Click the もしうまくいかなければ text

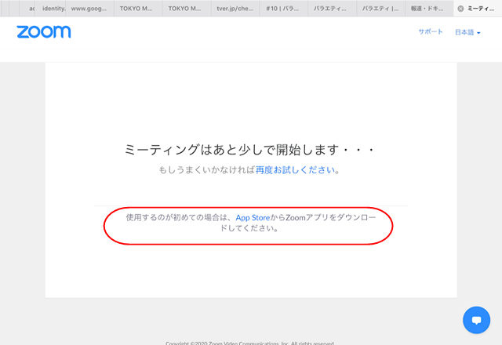[x=207, y=170]
